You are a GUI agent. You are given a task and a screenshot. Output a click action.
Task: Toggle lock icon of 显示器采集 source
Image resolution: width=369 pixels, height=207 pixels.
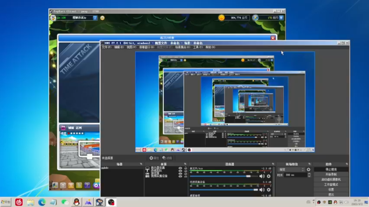pos(185,168)
